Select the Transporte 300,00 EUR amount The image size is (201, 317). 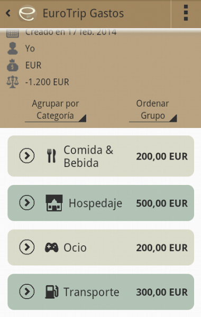pyautogui.click(x=162, y=292)
